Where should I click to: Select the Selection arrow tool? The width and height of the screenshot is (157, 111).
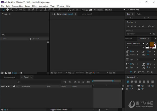pos(4,10)
